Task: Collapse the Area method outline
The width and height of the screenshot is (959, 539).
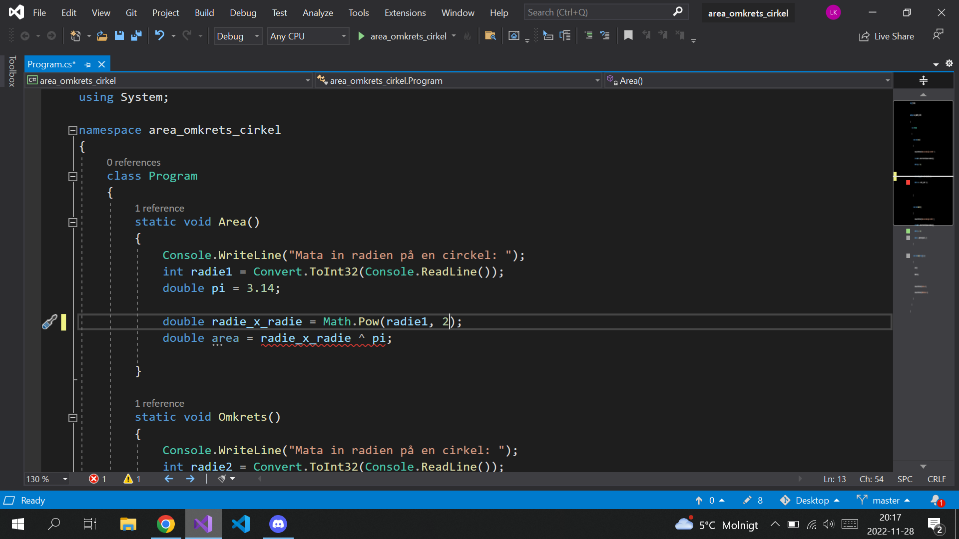Action: 72,223
